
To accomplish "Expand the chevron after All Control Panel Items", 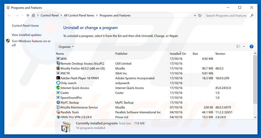I will [97, 15].
